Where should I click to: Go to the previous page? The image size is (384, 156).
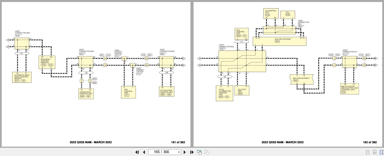[144, 152]
